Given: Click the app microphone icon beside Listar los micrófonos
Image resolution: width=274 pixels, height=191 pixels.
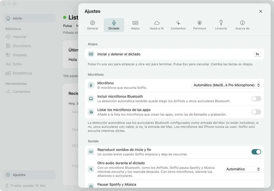Looking at the screenshot, I should (91, 112).
